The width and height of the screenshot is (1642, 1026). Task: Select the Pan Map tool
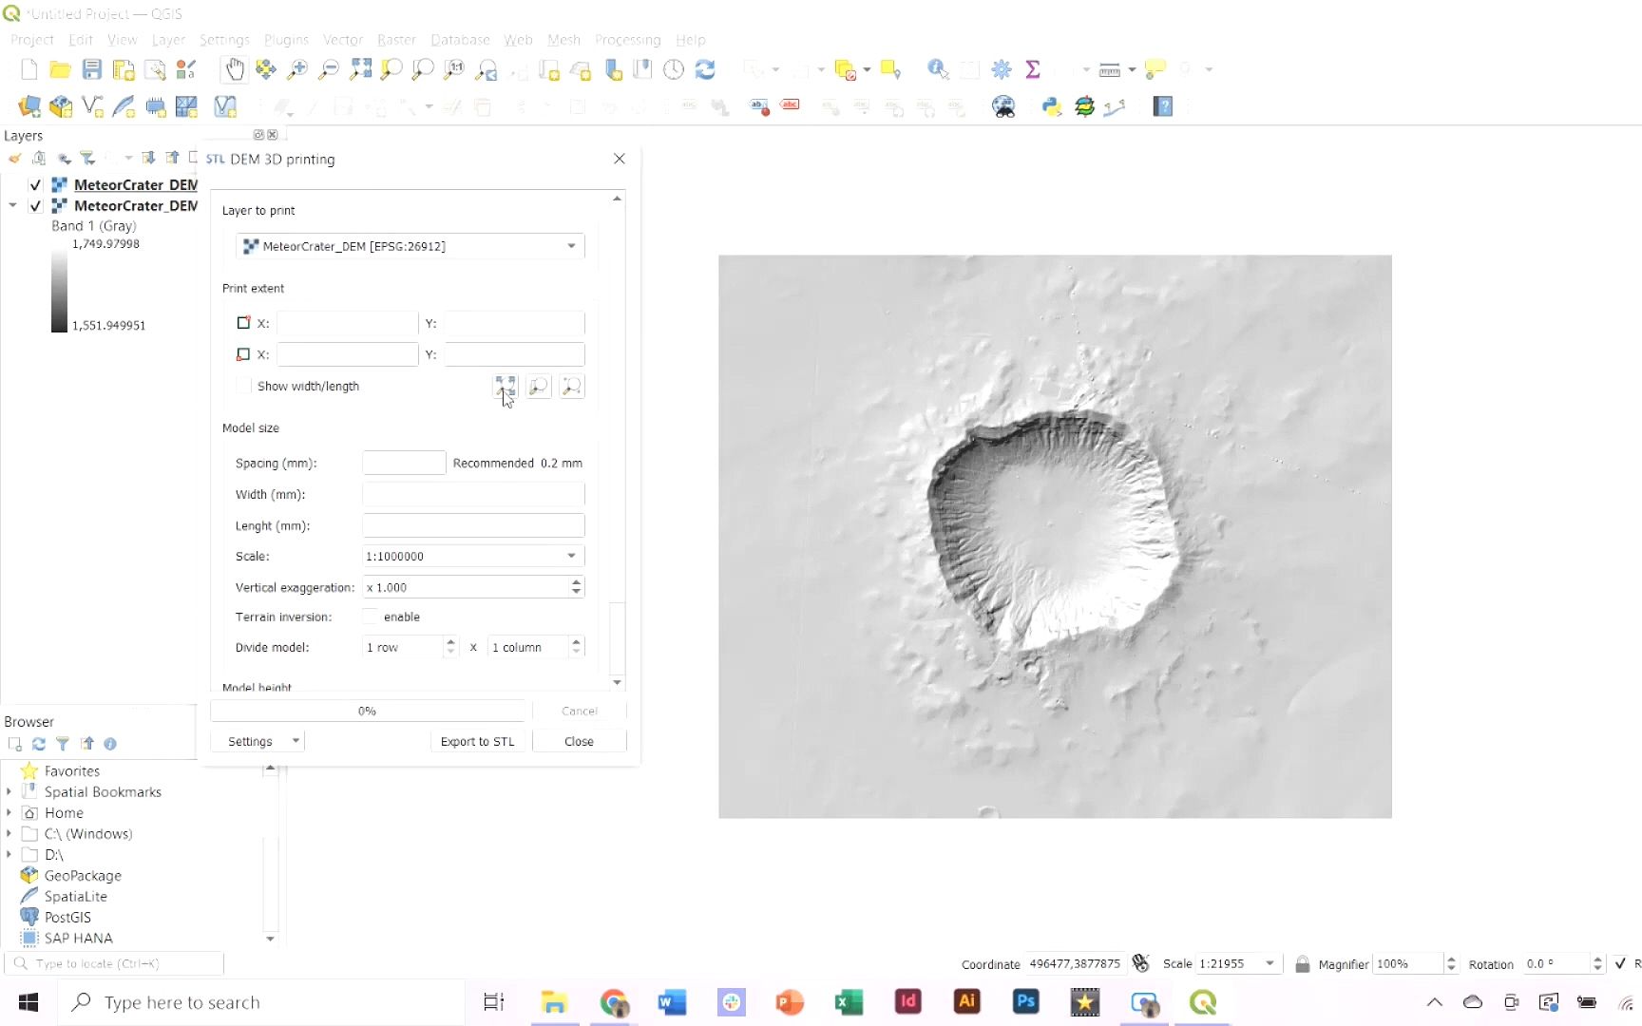pos(235,69)
